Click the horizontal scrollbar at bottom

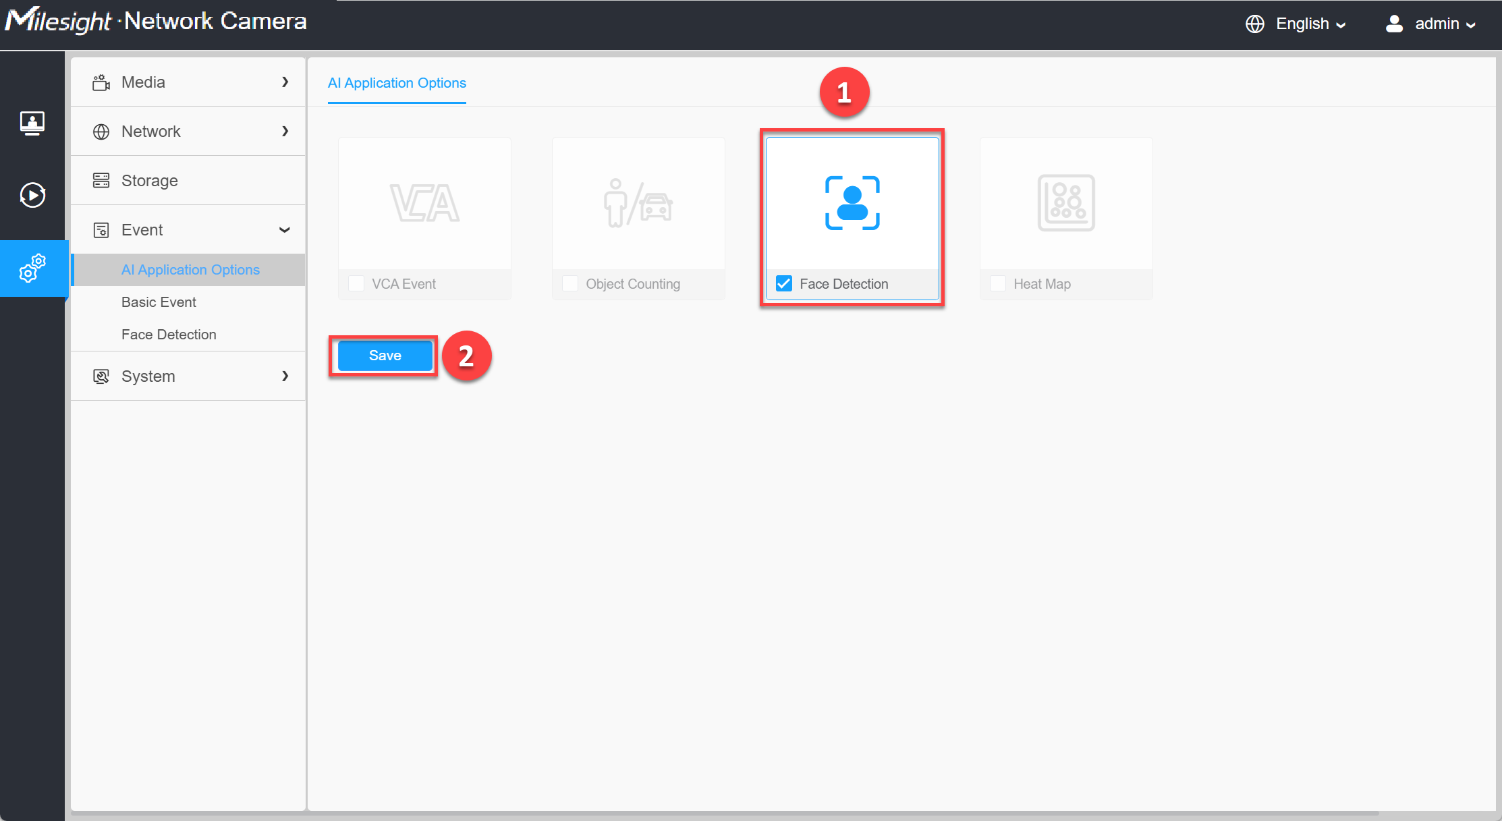click(x=725, y=814)
